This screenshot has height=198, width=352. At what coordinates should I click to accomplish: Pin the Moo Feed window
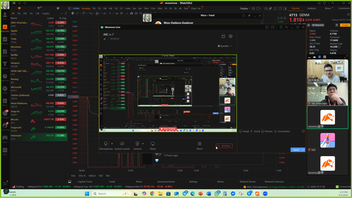tap(249, 15)
